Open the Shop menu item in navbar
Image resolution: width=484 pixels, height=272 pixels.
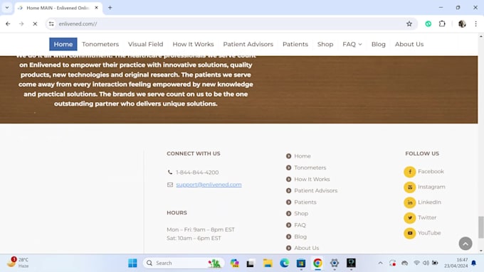pos(325,44)
